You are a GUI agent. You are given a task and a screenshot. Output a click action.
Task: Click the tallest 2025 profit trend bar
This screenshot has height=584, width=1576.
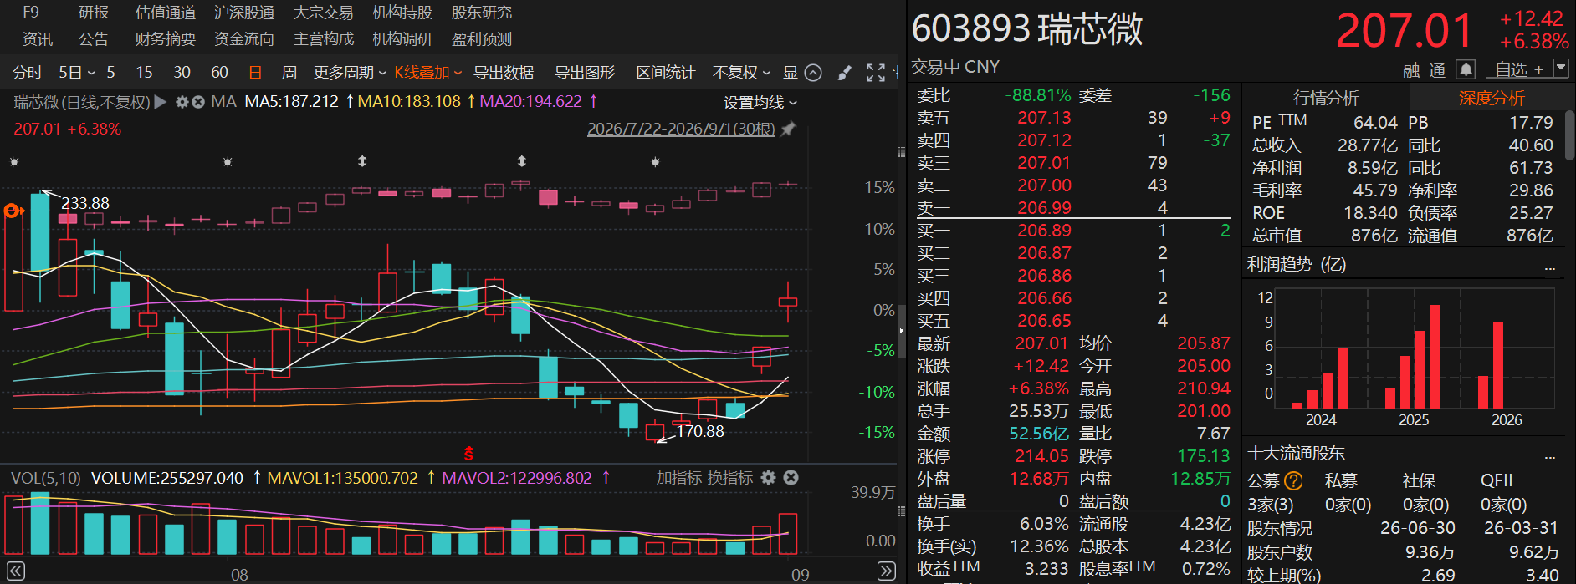click(1435, 357)
